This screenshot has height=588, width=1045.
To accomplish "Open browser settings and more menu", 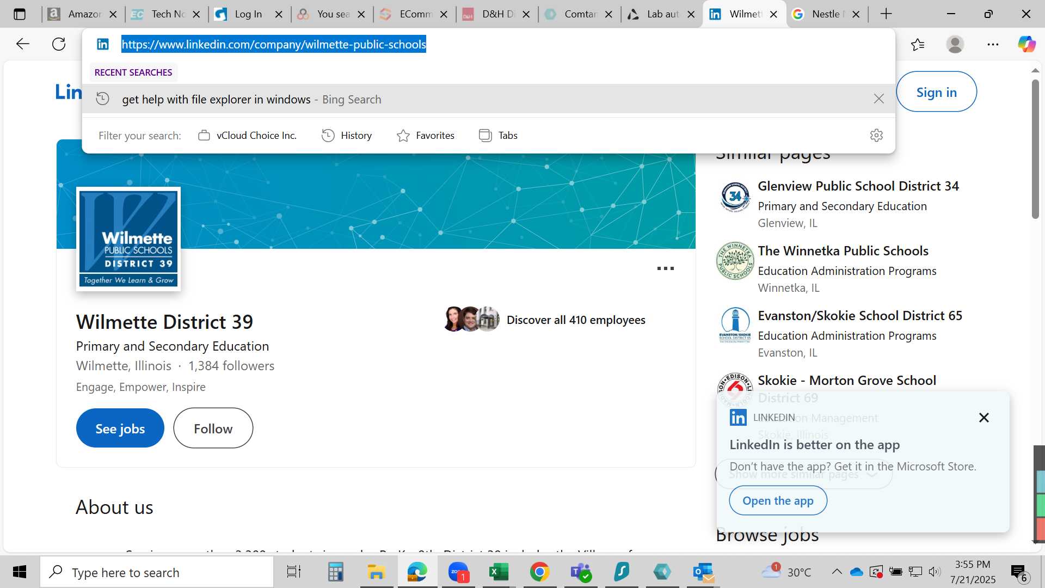I will click(x=993, y=44).
